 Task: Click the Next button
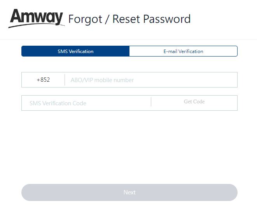(x=129, y=192)
